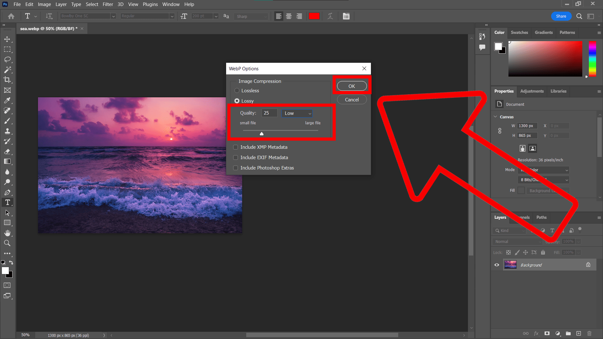Switch to the Swatches tab
This screenshot has width=603, height=339.
tap(519, 32)
